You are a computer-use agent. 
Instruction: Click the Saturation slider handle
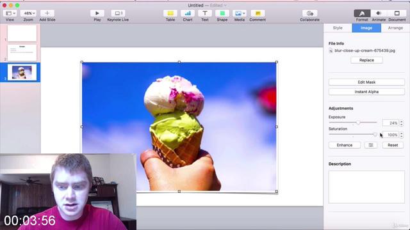pyautogui.click(x=375, y=135)
